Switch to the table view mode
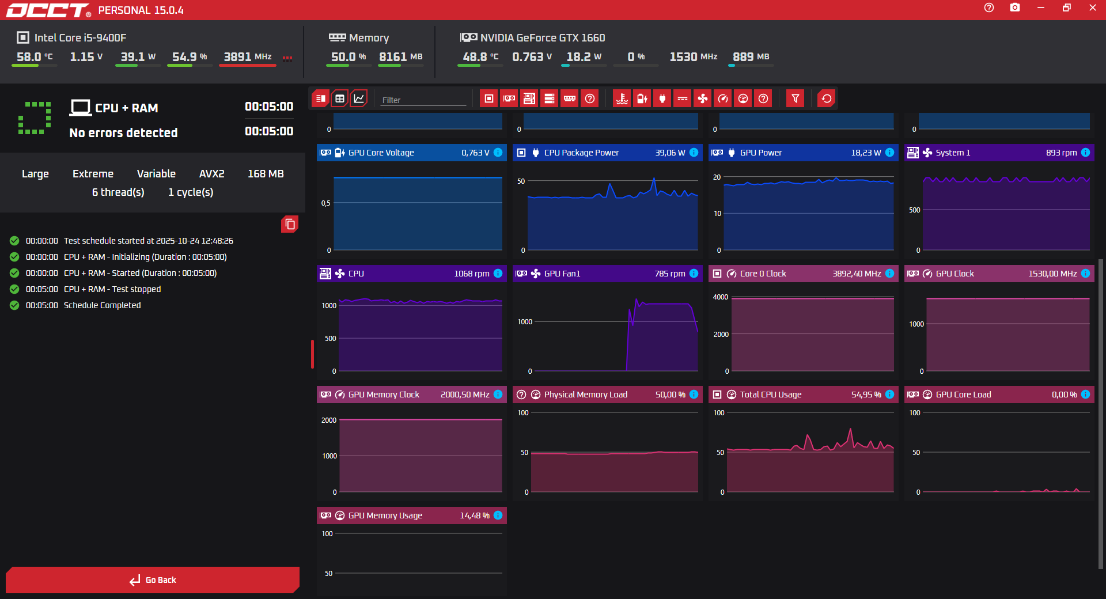 pyautogui.click(x=340, y=98)
